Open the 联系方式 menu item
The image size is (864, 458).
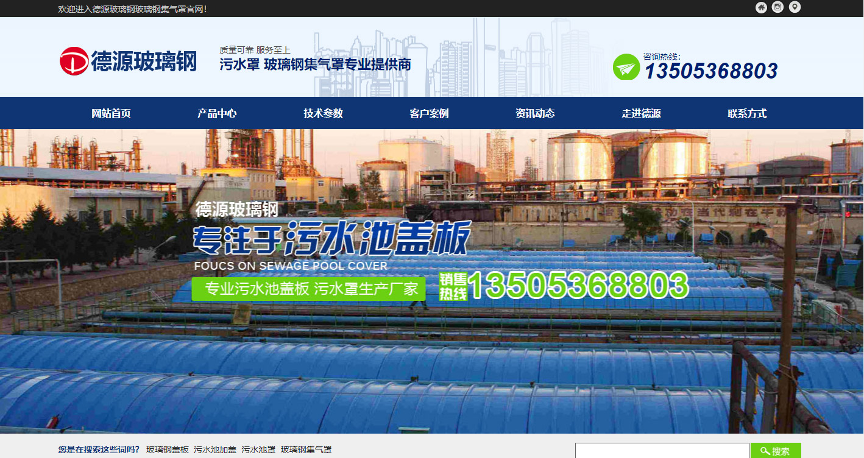coord(746,113)
